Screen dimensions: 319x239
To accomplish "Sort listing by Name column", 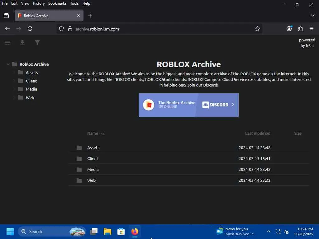I will point(93,133).
